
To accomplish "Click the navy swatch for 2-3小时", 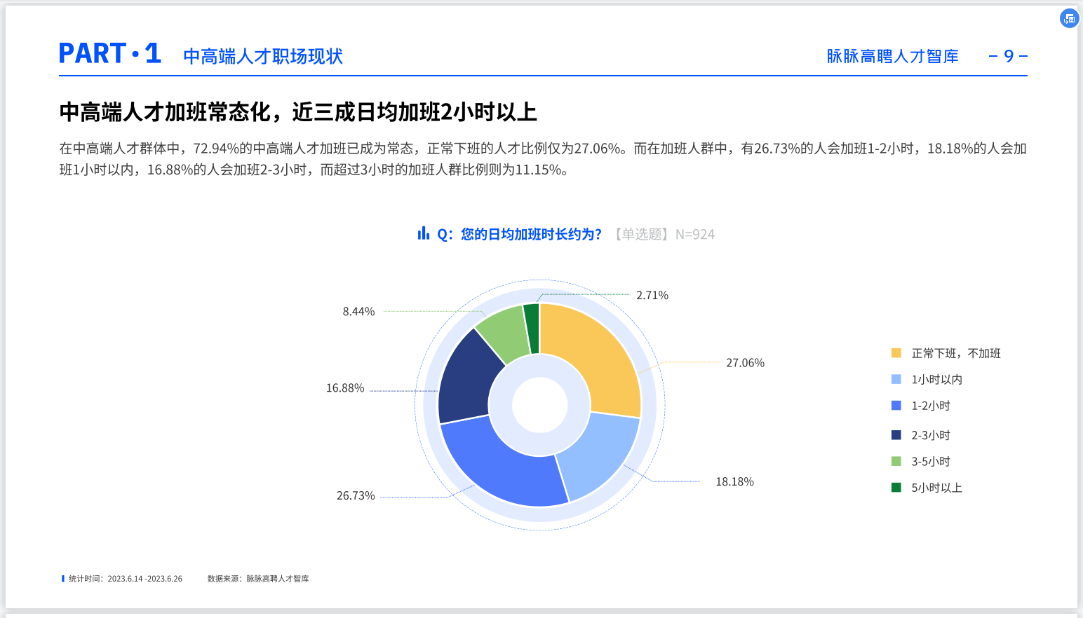I will pos(896,435).
